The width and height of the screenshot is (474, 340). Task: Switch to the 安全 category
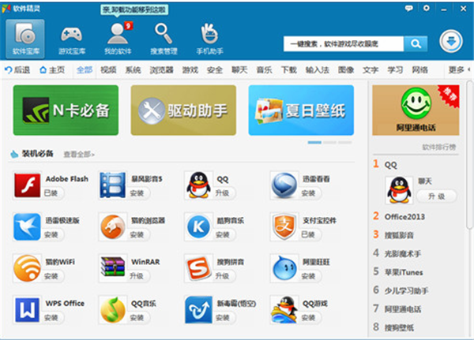[x=215, y=69]
